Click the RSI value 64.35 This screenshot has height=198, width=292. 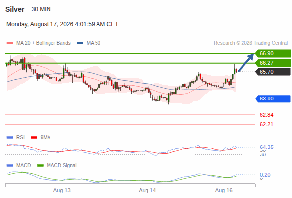[266, 147]
